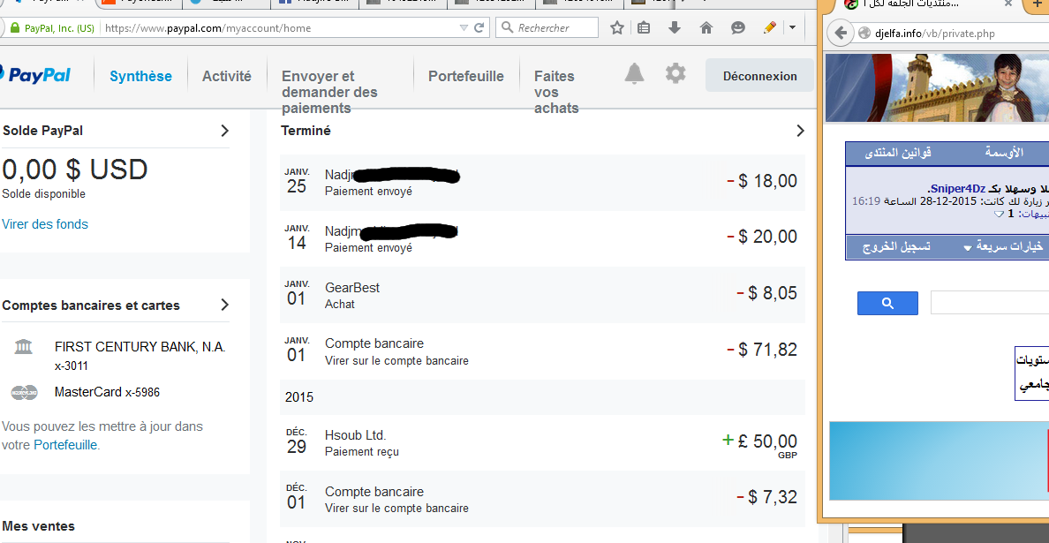Image resolution: width=1049 pixels, height=543 pixels.
Task: Open the خيارات سريعة dropdown on the forum
Action: (1001, 246)
